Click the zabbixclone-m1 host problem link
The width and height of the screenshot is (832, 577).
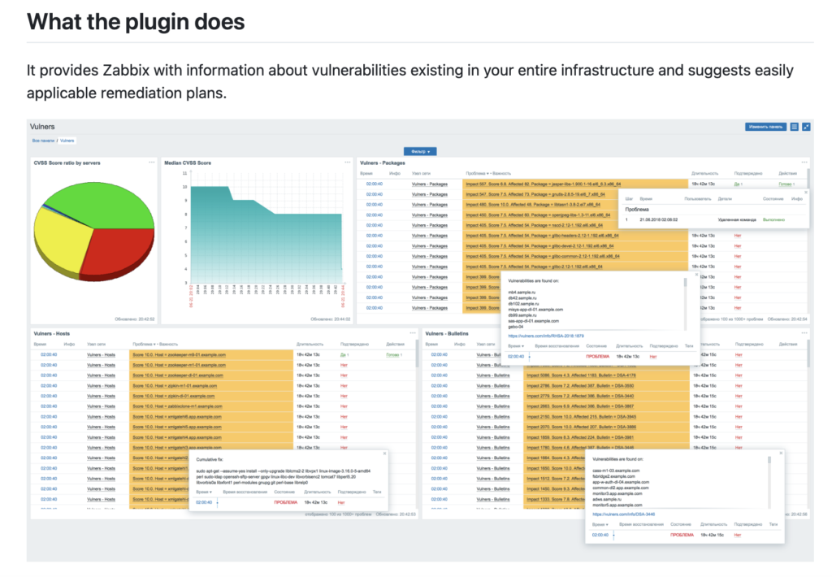(x=177, y=406)
